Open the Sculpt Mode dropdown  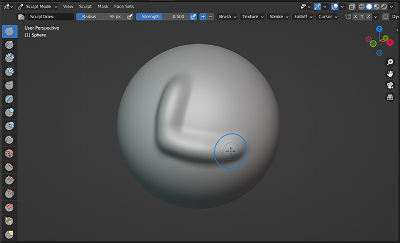click(38, 7)
